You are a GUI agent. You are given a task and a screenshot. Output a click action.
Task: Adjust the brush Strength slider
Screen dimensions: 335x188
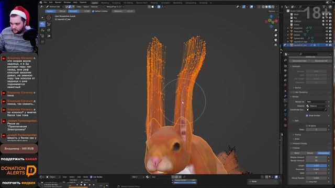[x=79, y=11]
